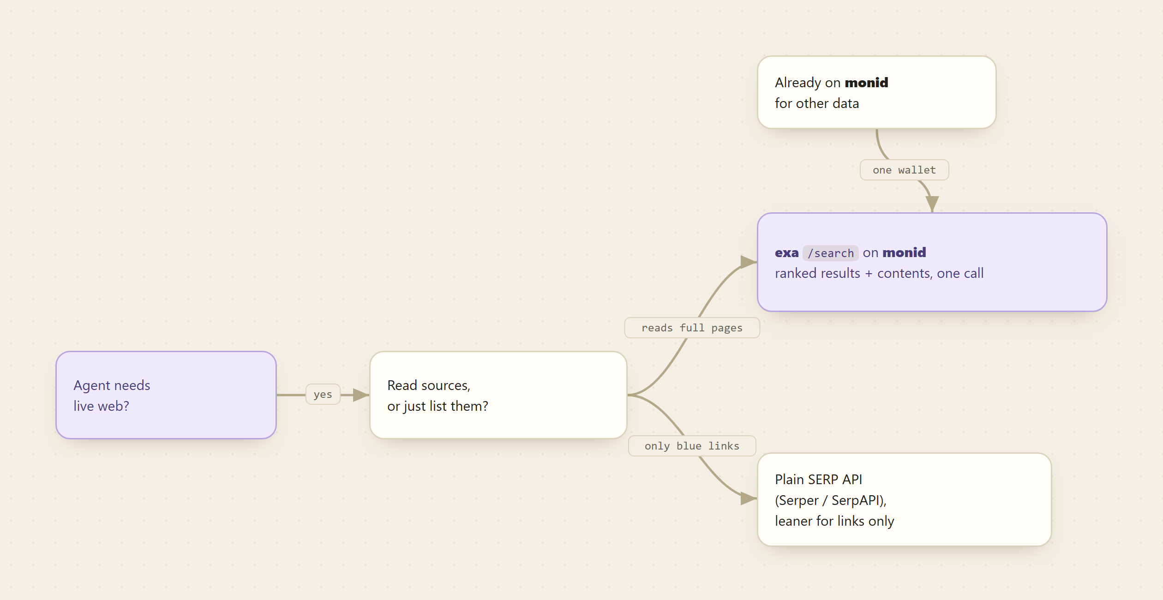Select the exa /search on monid node
This screenshot has height=600, width=1163.
tap(932, 262)
